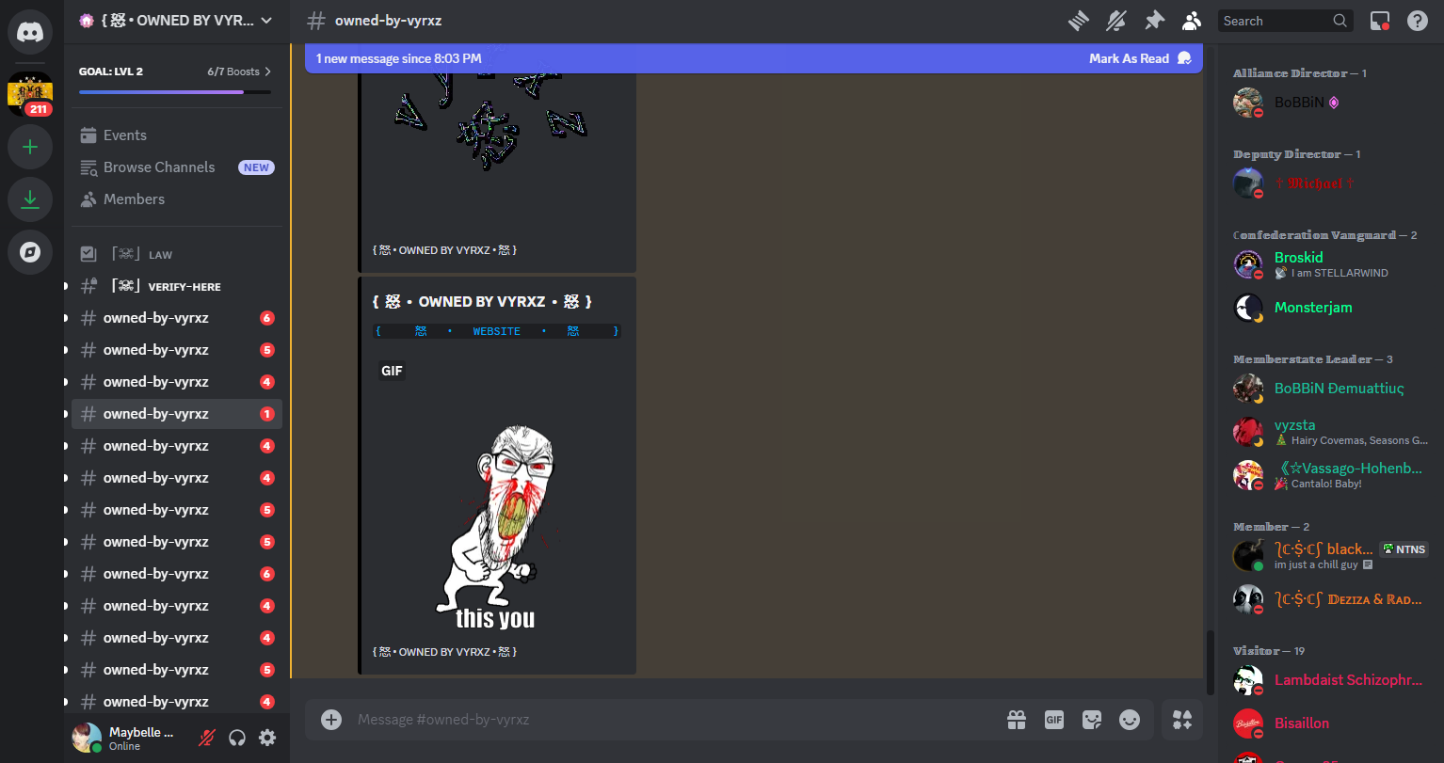Image resolution: width=1444 pixels, height=763 pixels.
Task: Open the Inbox icon in header
Action: (1380, 21)
